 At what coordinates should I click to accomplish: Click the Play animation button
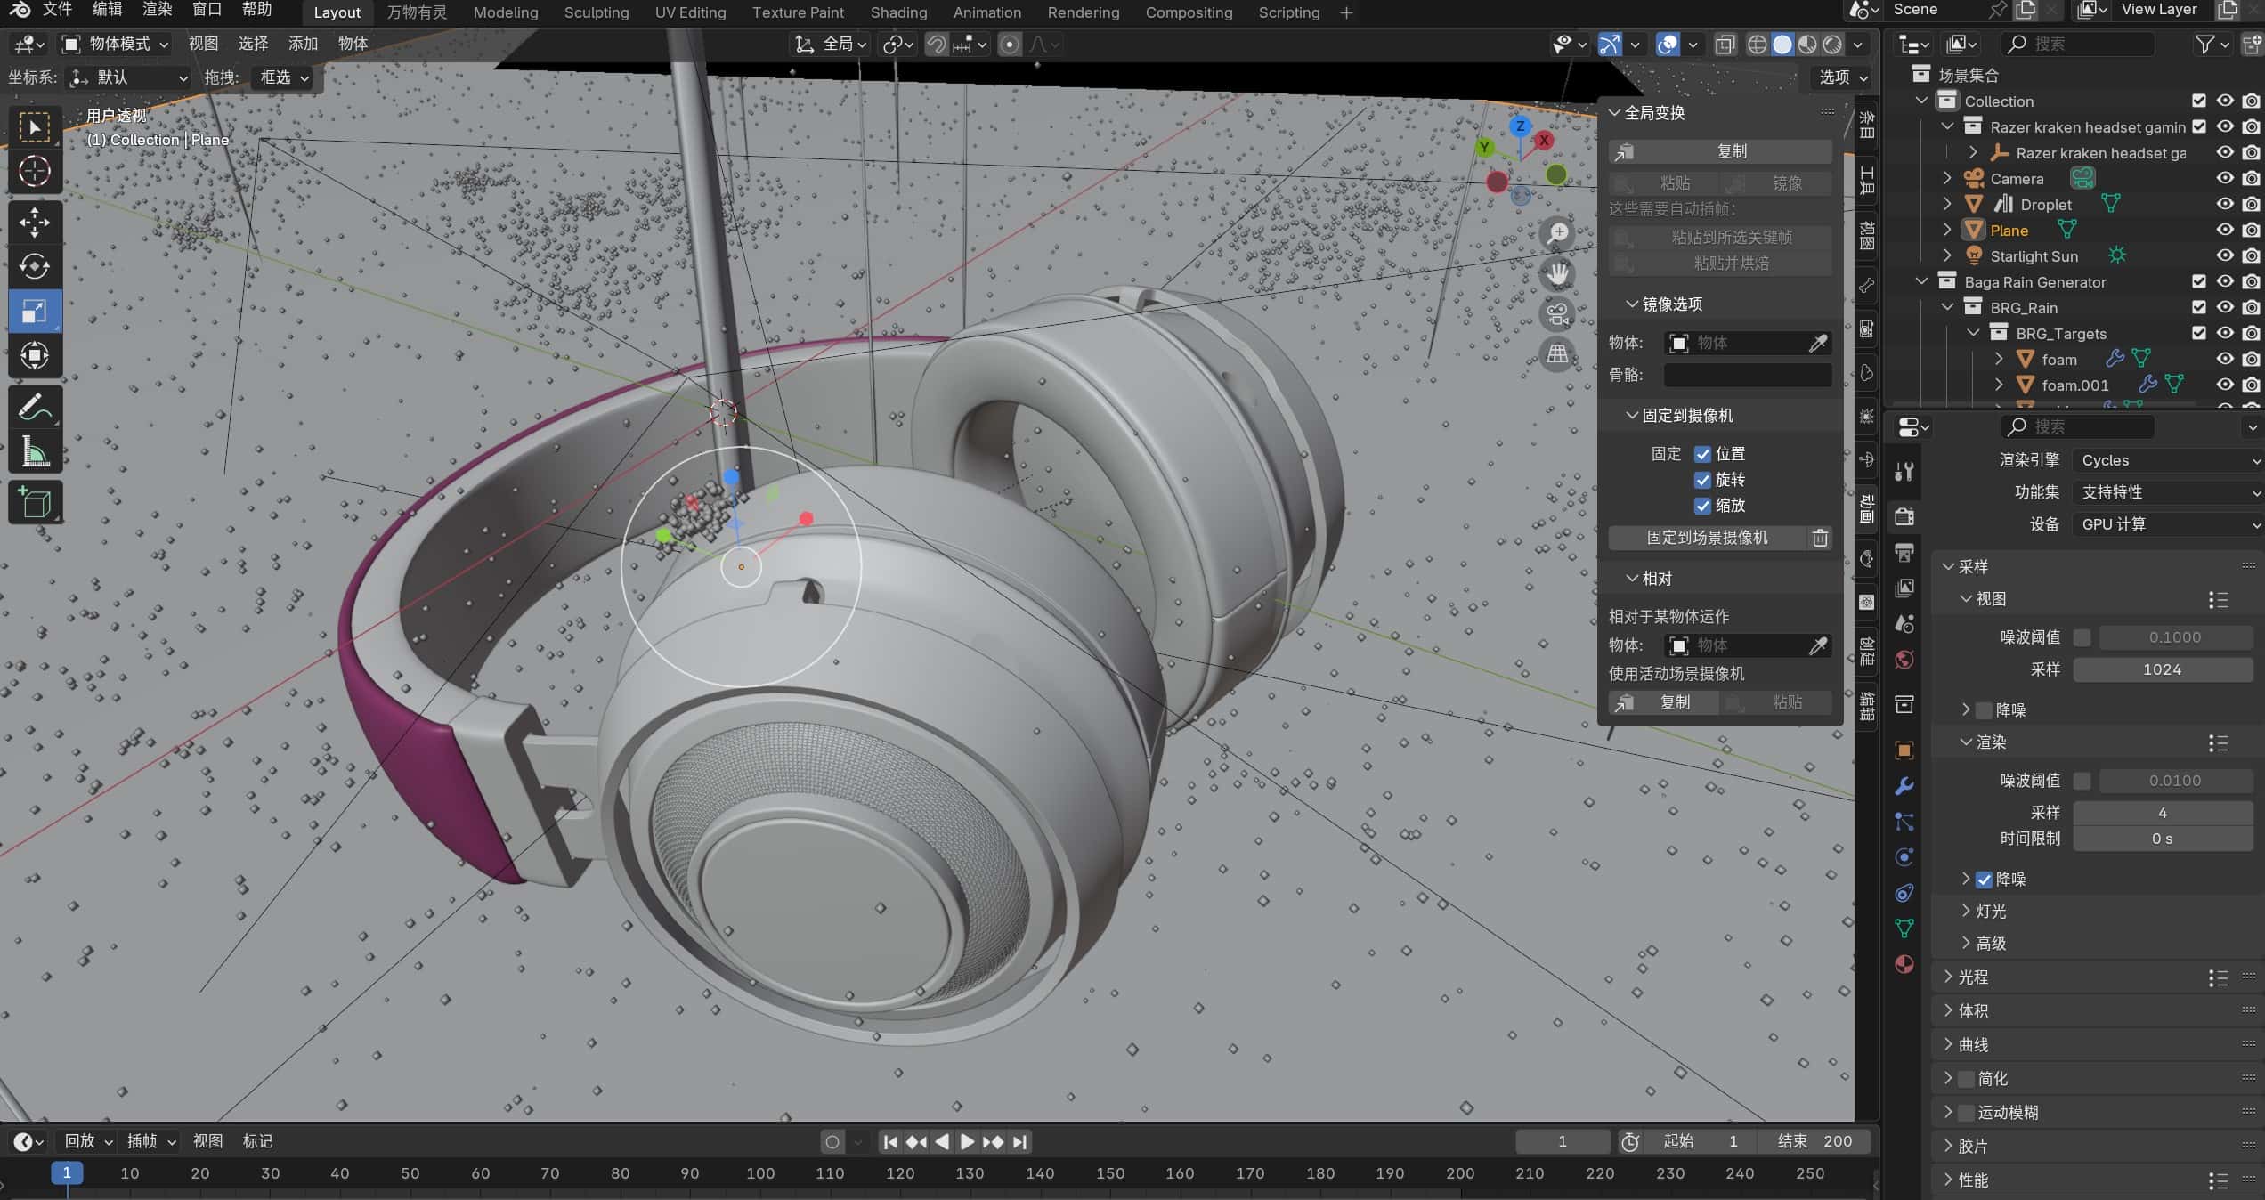click(967, 1141)
